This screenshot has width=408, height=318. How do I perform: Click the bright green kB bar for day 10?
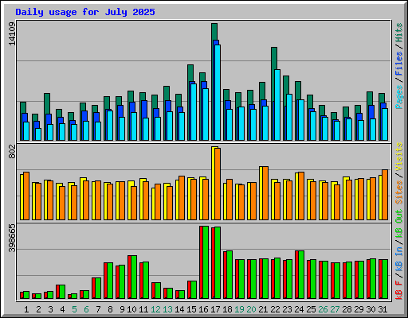pos(134,277)
